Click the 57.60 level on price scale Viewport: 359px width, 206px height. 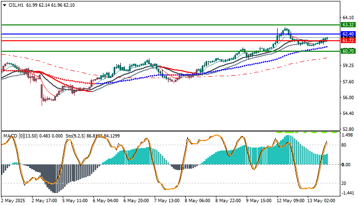[348, 82]
